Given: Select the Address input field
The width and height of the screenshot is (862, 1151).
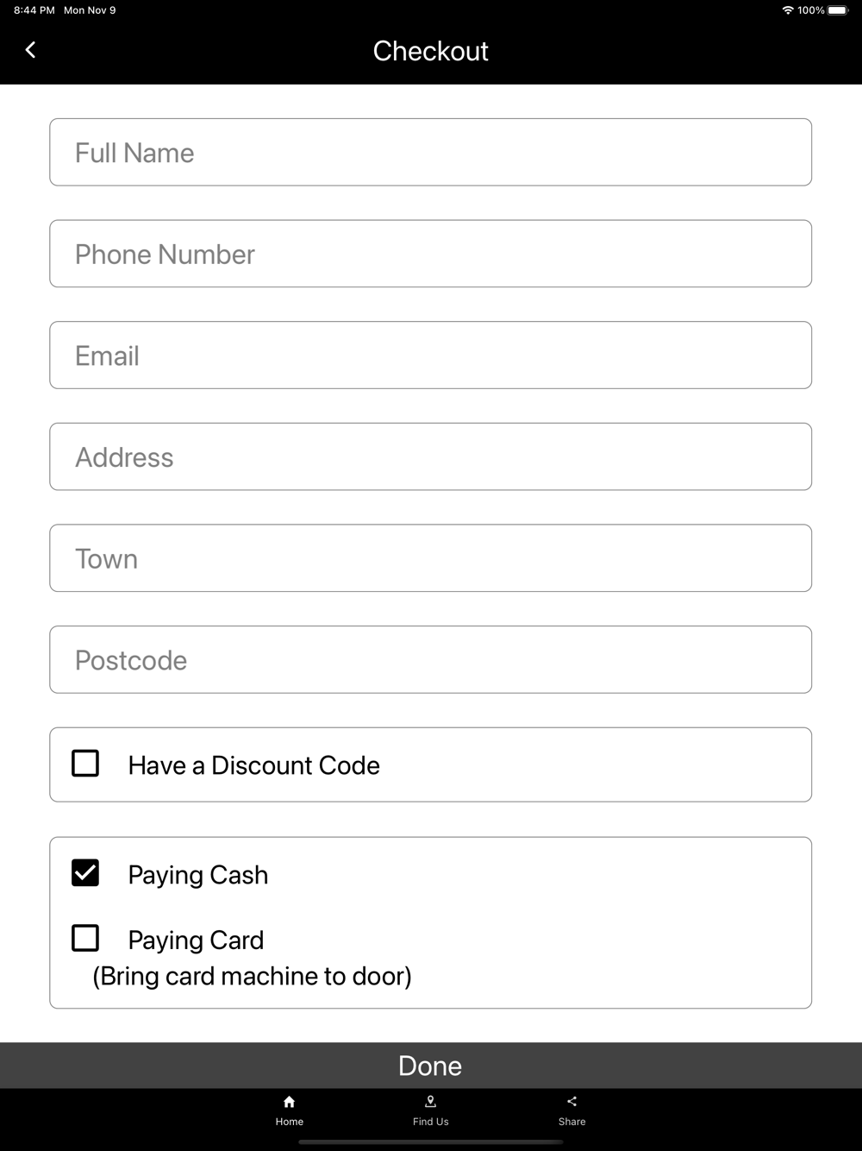Looking at the screenshot, I should [x=431, y=456].
